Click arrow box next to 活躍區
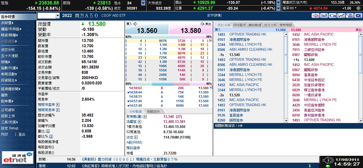This screenshot has height=168, width=363. click(139, 122)
